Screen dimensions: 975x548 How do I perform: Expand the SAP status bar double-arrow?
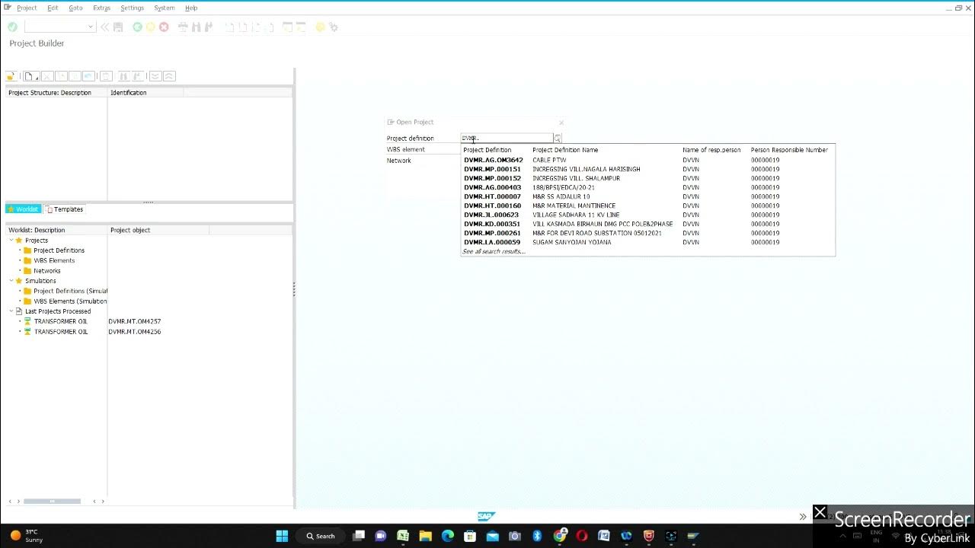click(x=802, y=517)
